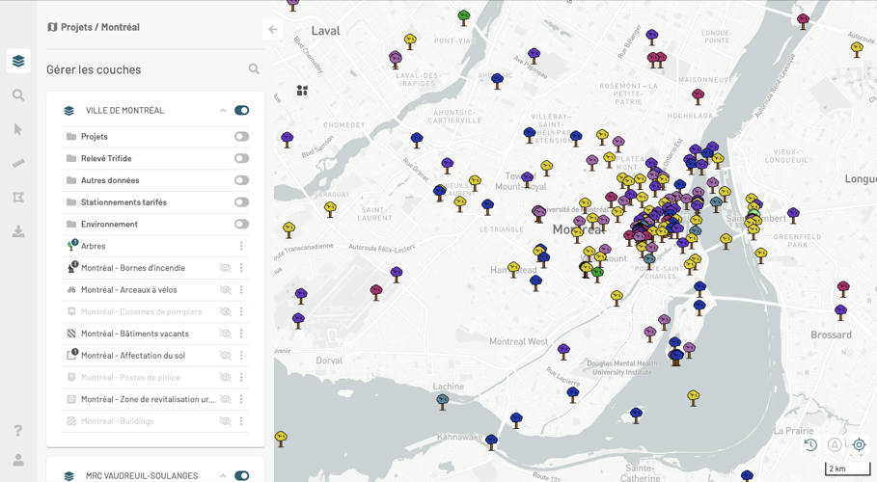Open the user account profile icon
The height and width of the screenshot is (482, 877).
point(18,461)
